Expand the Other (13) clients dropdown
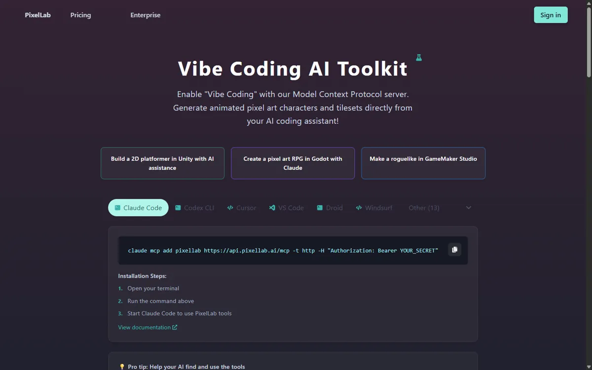 point(440,208)
